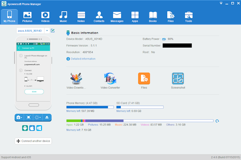Image resolution: width=241 pixels, height=160 pixels.
Task: Open the title bar dropdown menu arrow
Action: [221, 3]
